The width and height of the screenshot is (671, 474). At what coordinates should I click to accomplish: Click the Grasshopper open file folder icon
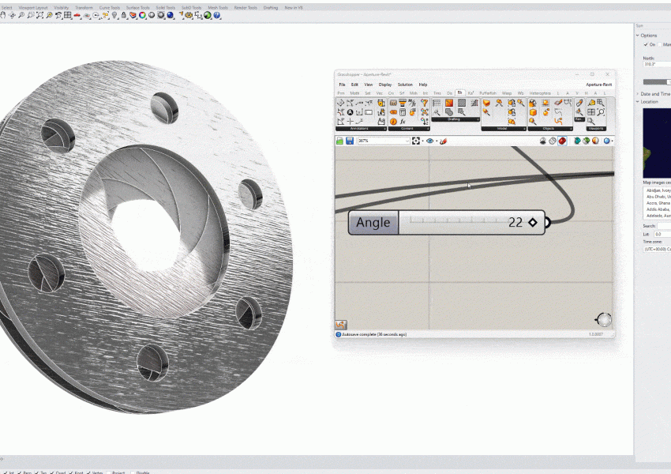[x=340, y=141]
